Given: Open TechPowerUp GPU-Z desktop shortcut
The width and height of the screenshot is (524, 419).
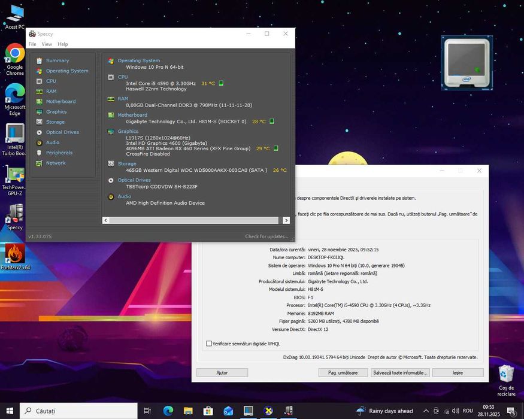Looking at the screenshot, I should (14, 181).
